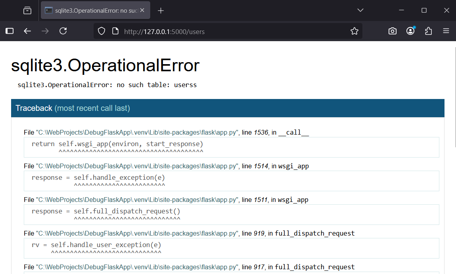Bookmark this page with star icon
The height and width of the screenshot is (274, 456).
click(354, 31)
